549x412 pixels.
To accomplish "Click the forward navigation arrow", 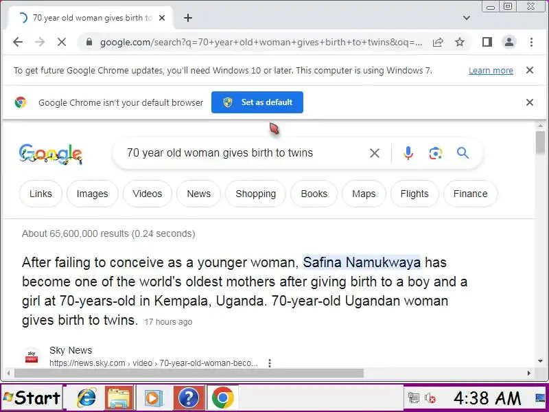I will 40,43.
